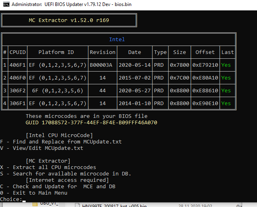Click the 'MC Extractor v1.52.0 r169' header
The image size is (257, 207).
pyautogui.click(x=69, y=20)
